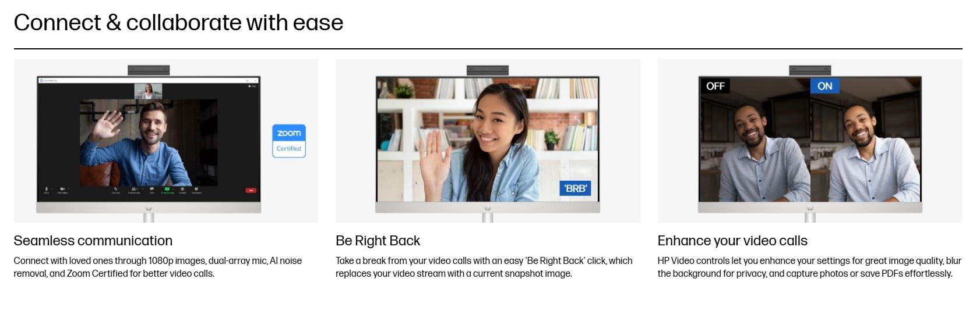Click the Enhance your video calls heading
Viewport: 980px width, 311px height.
[x=732, y=241]
